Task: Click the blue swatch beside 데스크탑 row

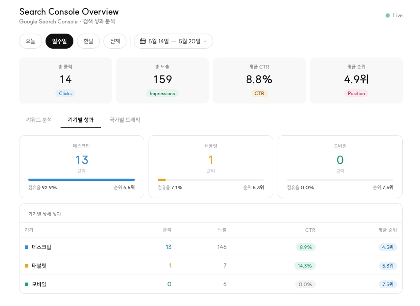Action: coord(27,247)
